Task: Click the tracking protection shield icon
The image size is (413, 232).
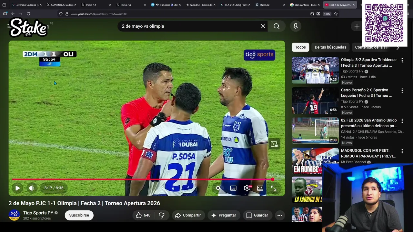Action: [x=61, y=14]
